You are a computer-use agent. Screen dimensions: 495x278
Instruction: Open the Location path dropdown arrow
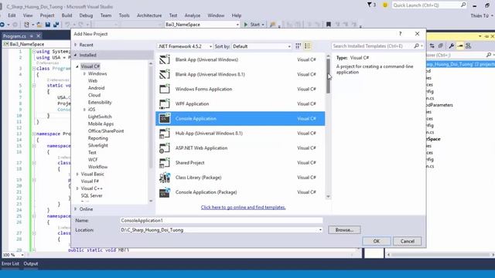tap(320, 230)
